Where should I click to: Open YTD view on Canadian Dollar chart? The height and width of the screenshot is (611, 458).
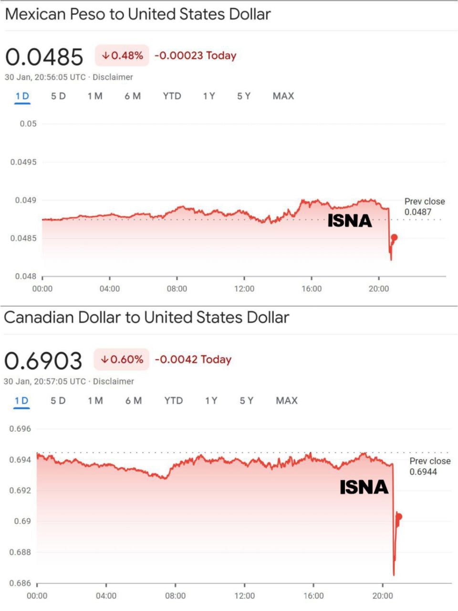174,400
